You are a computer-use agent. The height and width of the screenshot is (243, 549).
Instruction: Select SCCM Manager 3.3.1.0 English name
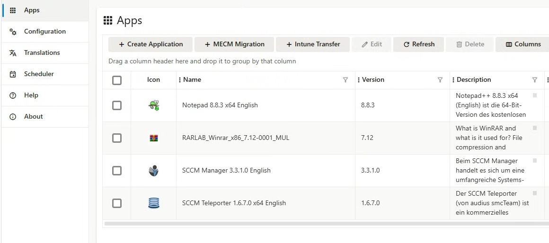[x=226, y=171]
